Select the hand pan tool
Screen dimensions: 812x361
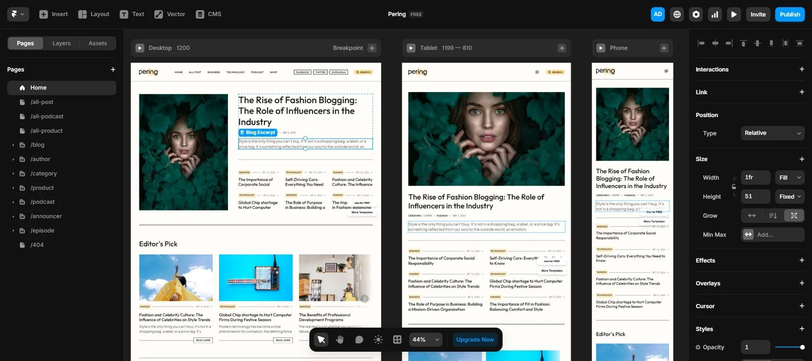tap(340, 339)
